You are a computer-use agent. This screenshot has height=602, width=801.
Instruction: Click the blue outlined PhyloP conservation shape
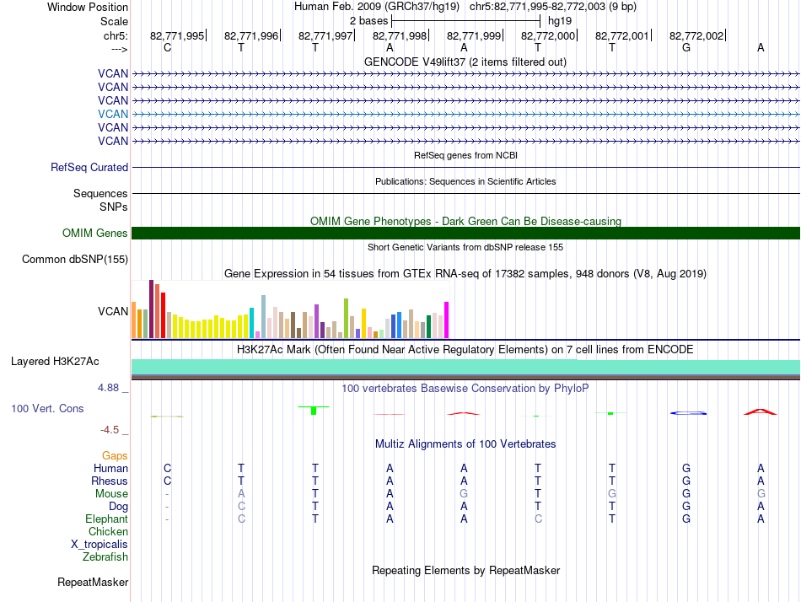pyautogui.click(x=687, y=412)
